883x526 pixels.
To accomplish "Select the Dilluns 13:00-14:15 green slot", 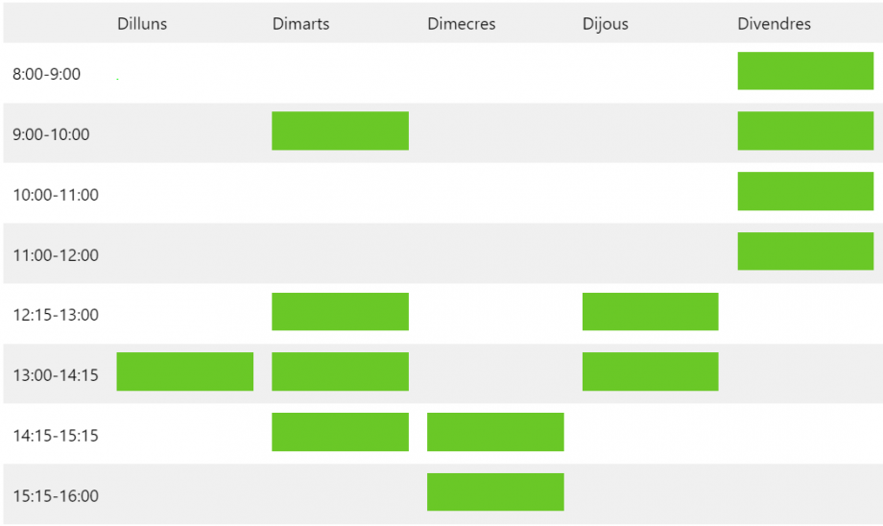I will pos(184,371).
